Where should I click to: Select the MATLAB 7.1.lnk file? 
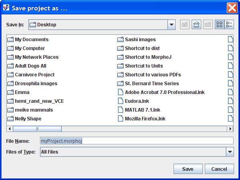point(142,110)
